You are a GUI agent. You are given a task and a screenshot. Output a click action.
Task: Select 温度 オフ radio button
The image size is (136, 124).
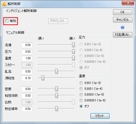click(81, 106)
